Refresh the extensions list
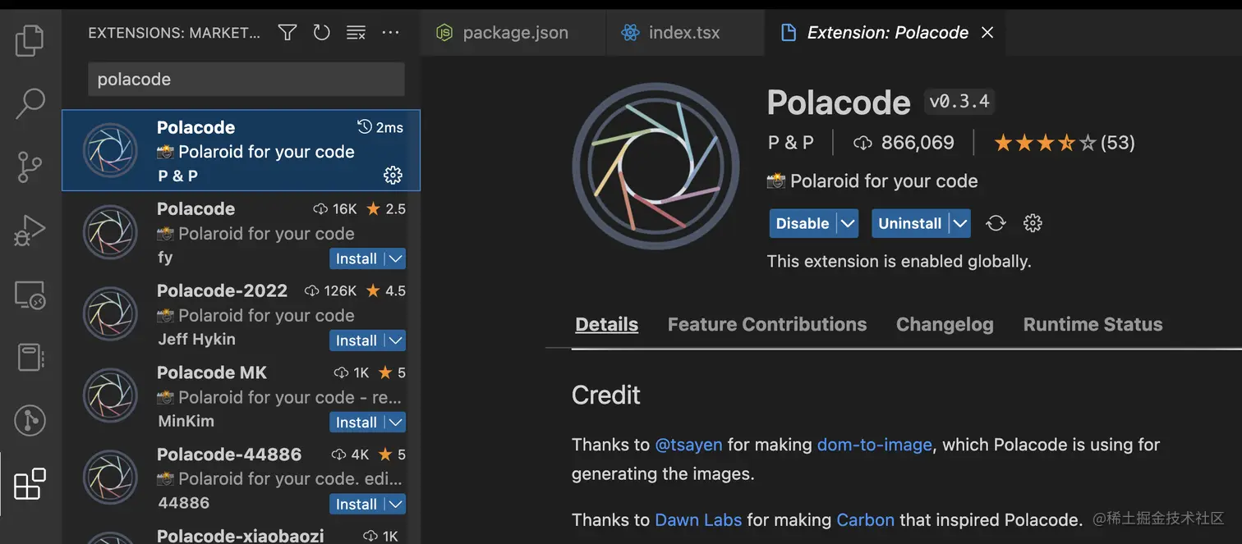Viewport: 1242px width, 544px height. pos(321,32)
